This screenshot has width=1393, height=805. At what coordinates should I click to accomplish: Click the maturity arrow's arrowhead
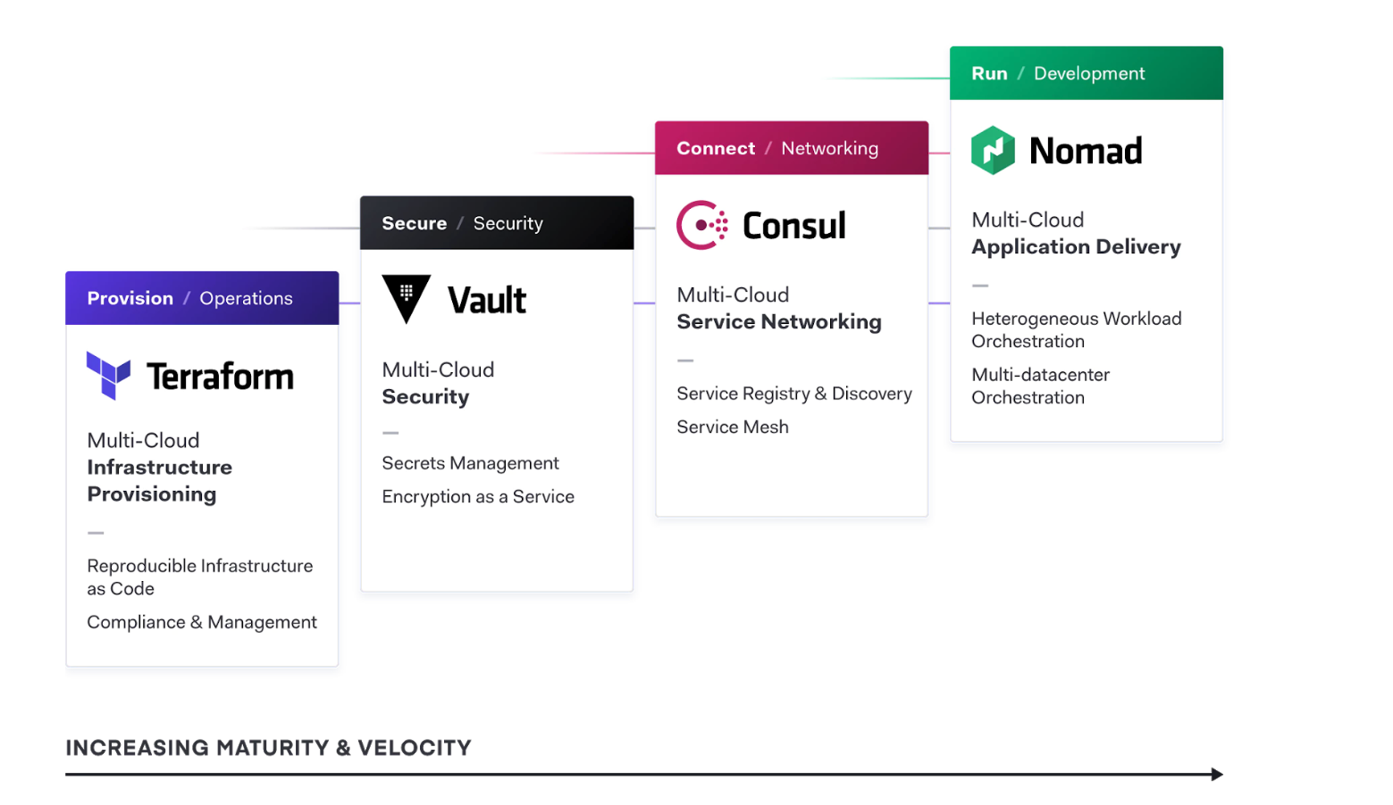(1217, 775)
